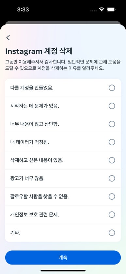Tap the home indicator bar at bottom
Viewport: 126px width, 274px height.
pyautogui.click(x=63, y=271)
